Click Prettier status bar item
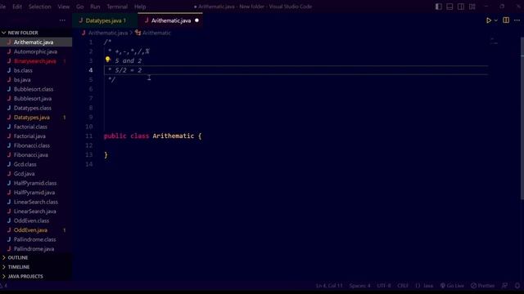Screen dimensions: 524x294 click(x=482, y=286)
